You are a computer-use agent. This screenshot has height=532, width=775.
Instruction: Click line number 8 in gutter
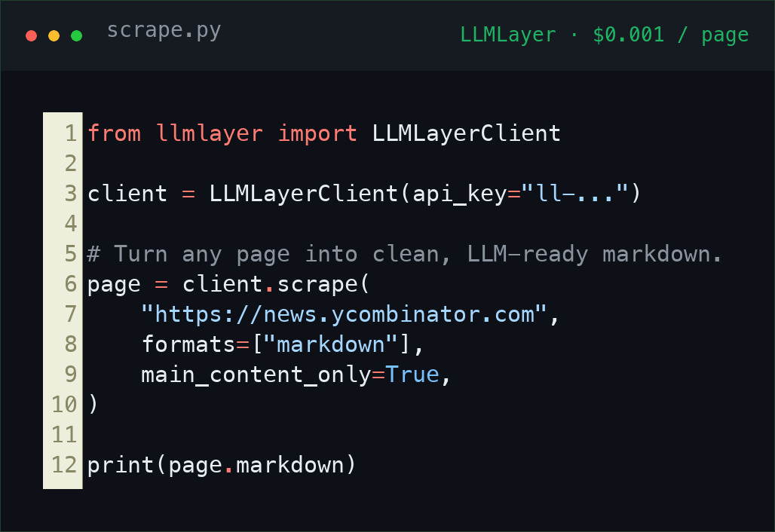pyautogui.click(x=71, y=344)
